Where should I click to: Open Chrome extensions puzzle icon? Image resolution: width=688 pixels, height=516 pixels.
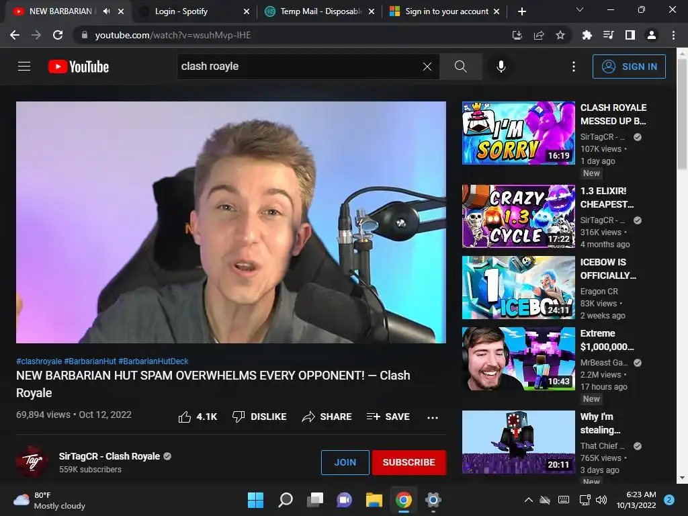(x=587, y=35)
